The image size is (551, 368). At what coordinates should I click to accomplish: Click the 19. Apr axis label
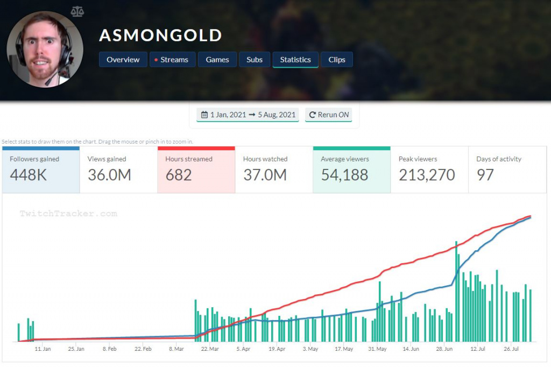(277, 349)
